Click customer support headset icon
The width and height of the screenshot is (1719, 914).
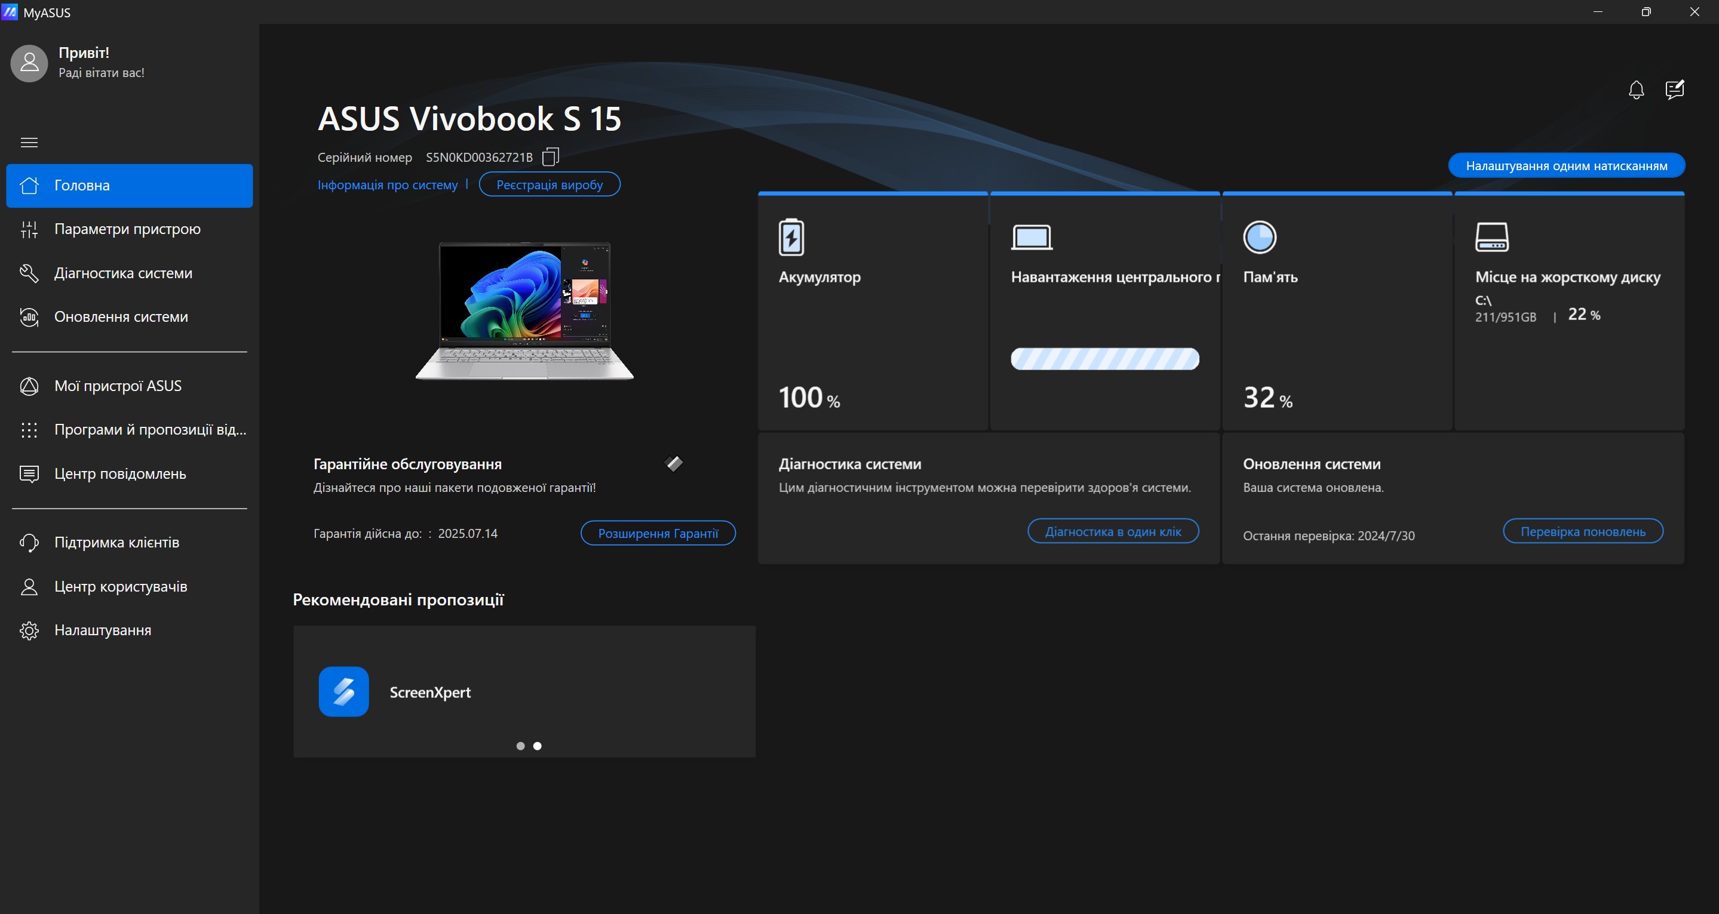[x=29, y=543]
